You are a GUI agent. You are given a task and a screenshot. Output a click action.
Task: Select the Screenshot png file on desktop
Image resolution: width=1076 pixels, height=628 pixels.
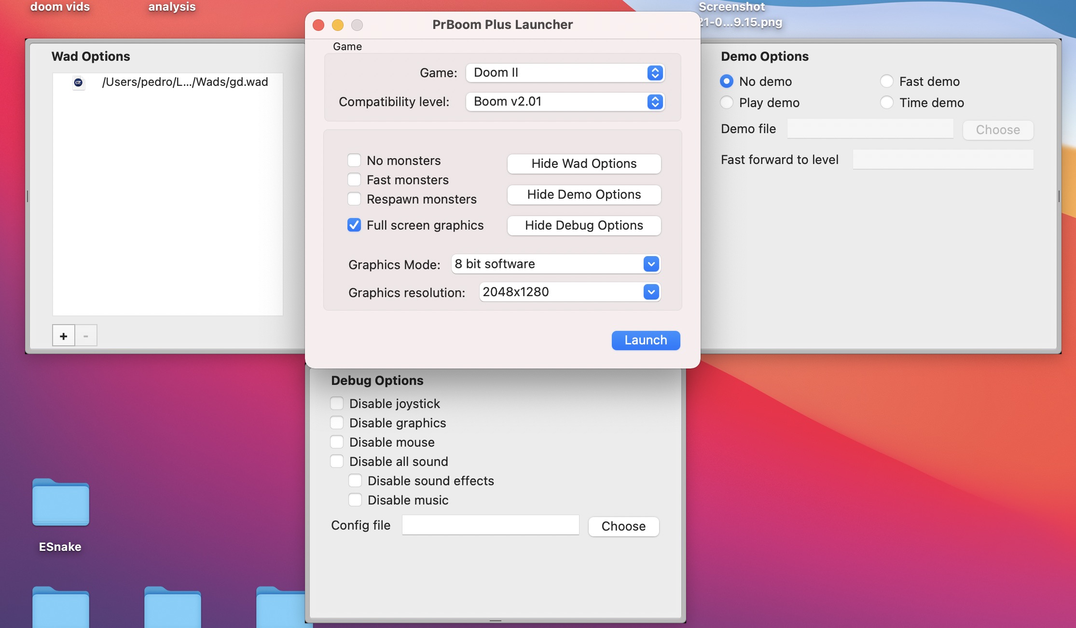pos(740,14)
